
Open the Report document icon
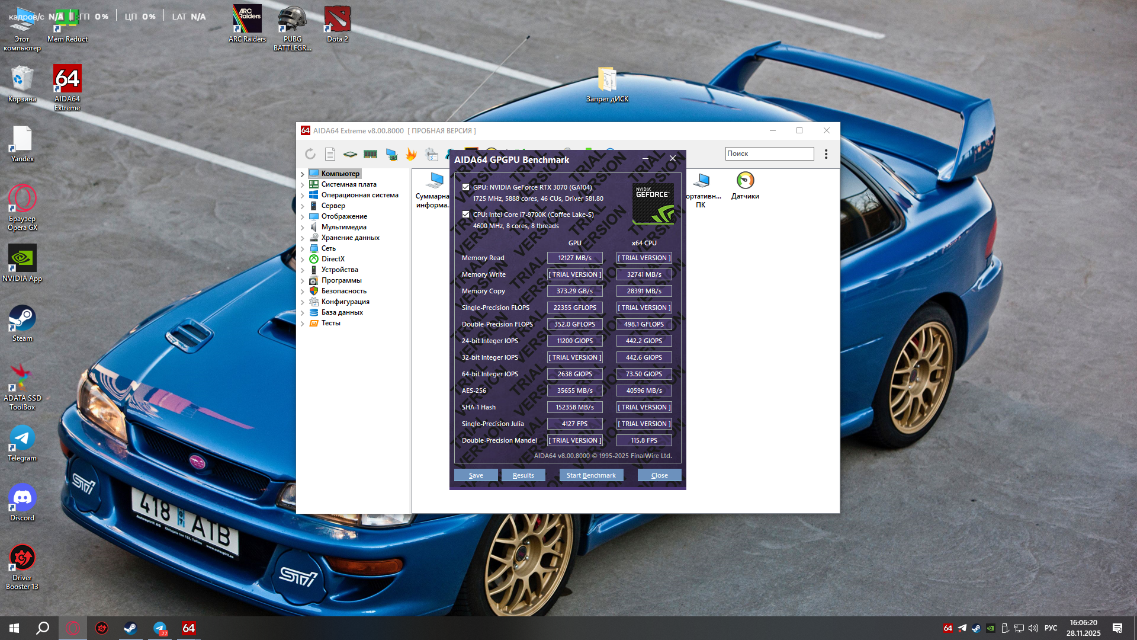click(x=330, y=154)
